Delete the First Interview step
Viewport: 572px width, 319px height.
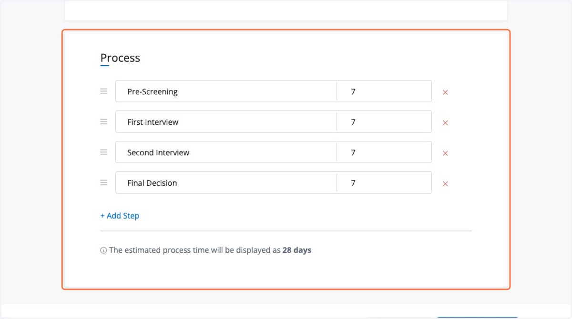point(445,123)
